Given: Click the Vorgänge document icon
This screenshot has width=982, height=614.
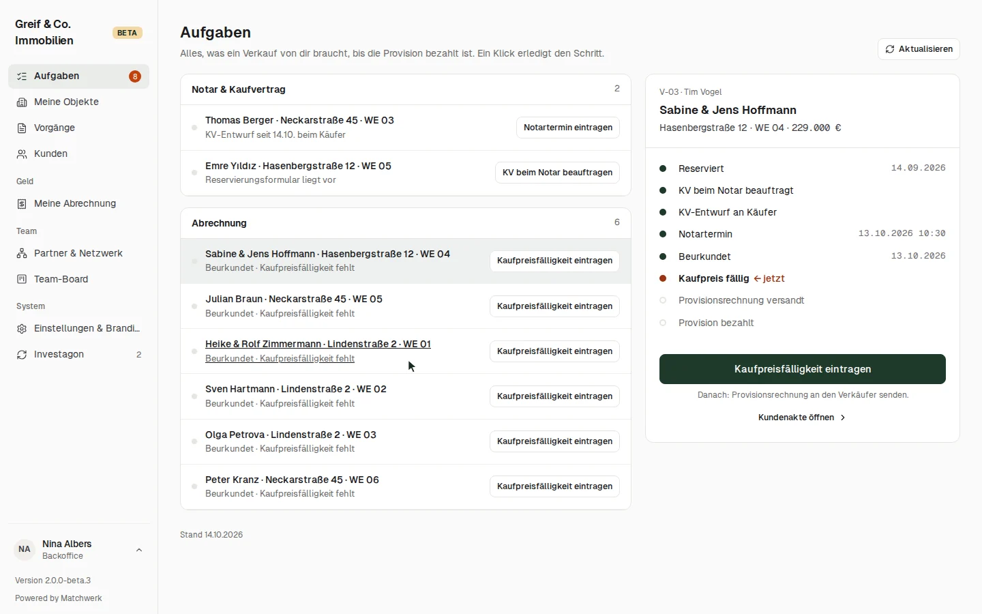Looking at the screenshot, I should coord(22,128).
